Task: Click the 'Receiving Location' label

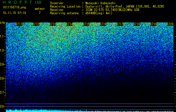Action: point(65,6)
